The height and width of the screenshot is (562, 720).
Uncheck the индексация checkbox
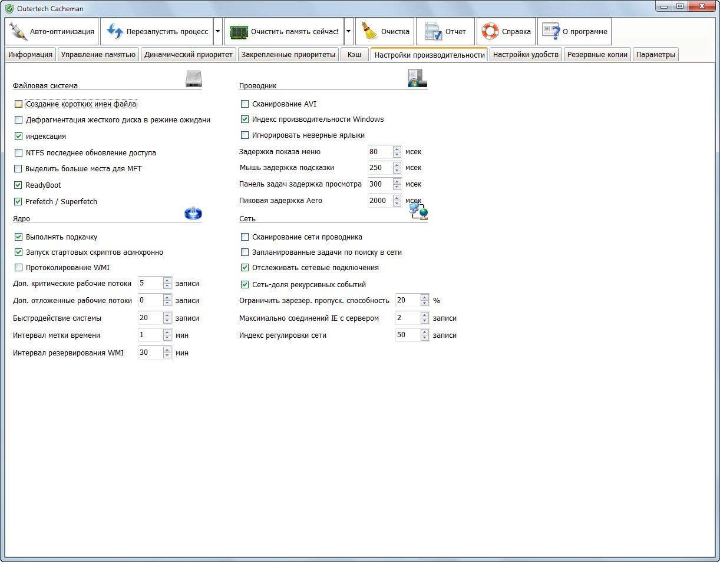[18, 137]
